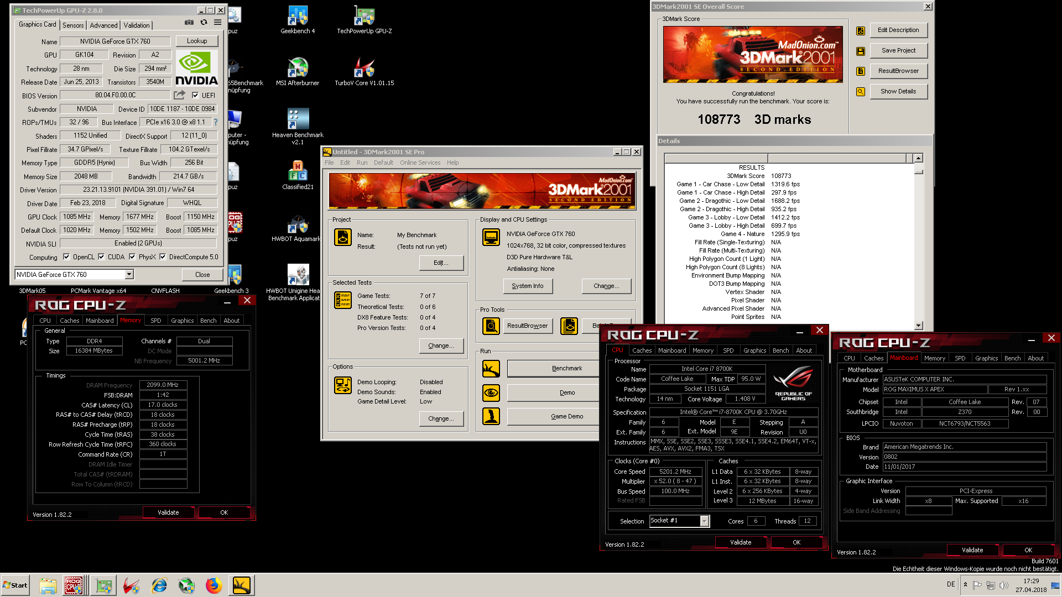The width and height of the screenshot is (1062, 597).
Task: Click the Save Project floppy icon
Action: coord(861,51)
